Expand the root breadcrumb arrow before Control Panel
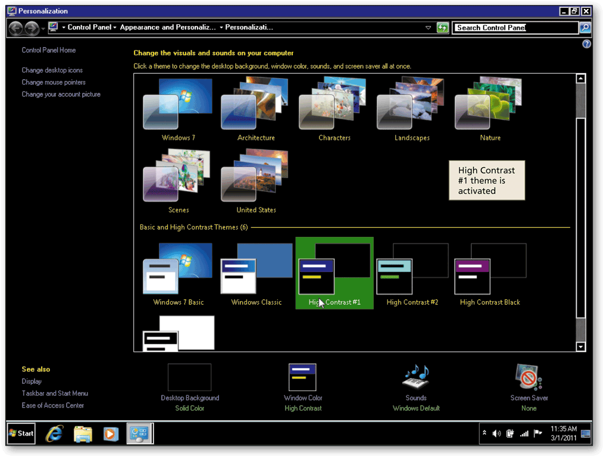The height and width of the screenshot is (457, 604). 64,27
